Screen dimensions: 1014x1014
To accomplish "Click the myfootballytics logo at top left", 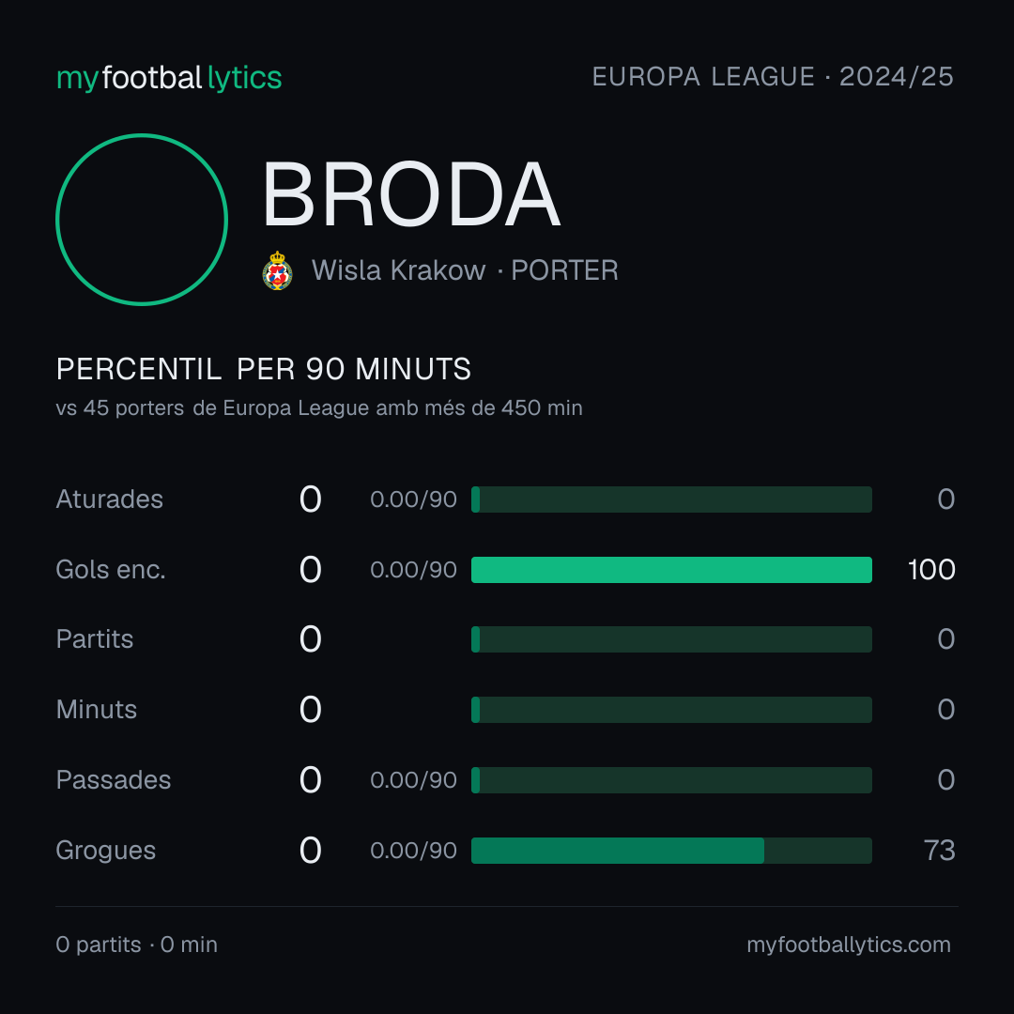I will point(169,78).
